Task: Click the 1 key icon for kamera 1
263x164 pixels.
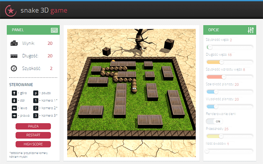Action: pyautogui.click(x=36, y=101)
